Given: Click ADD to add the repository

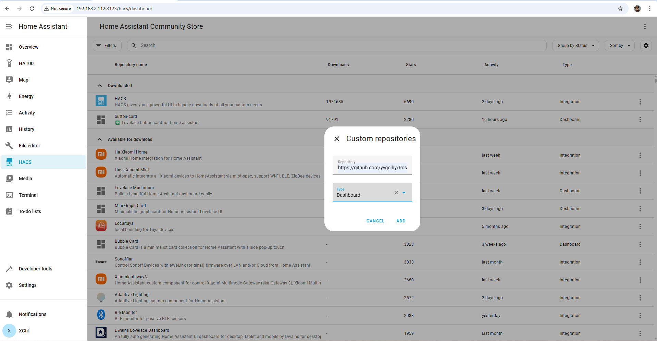Looking at the screenshot, I should pyautogui.click(x=401, y=221).
